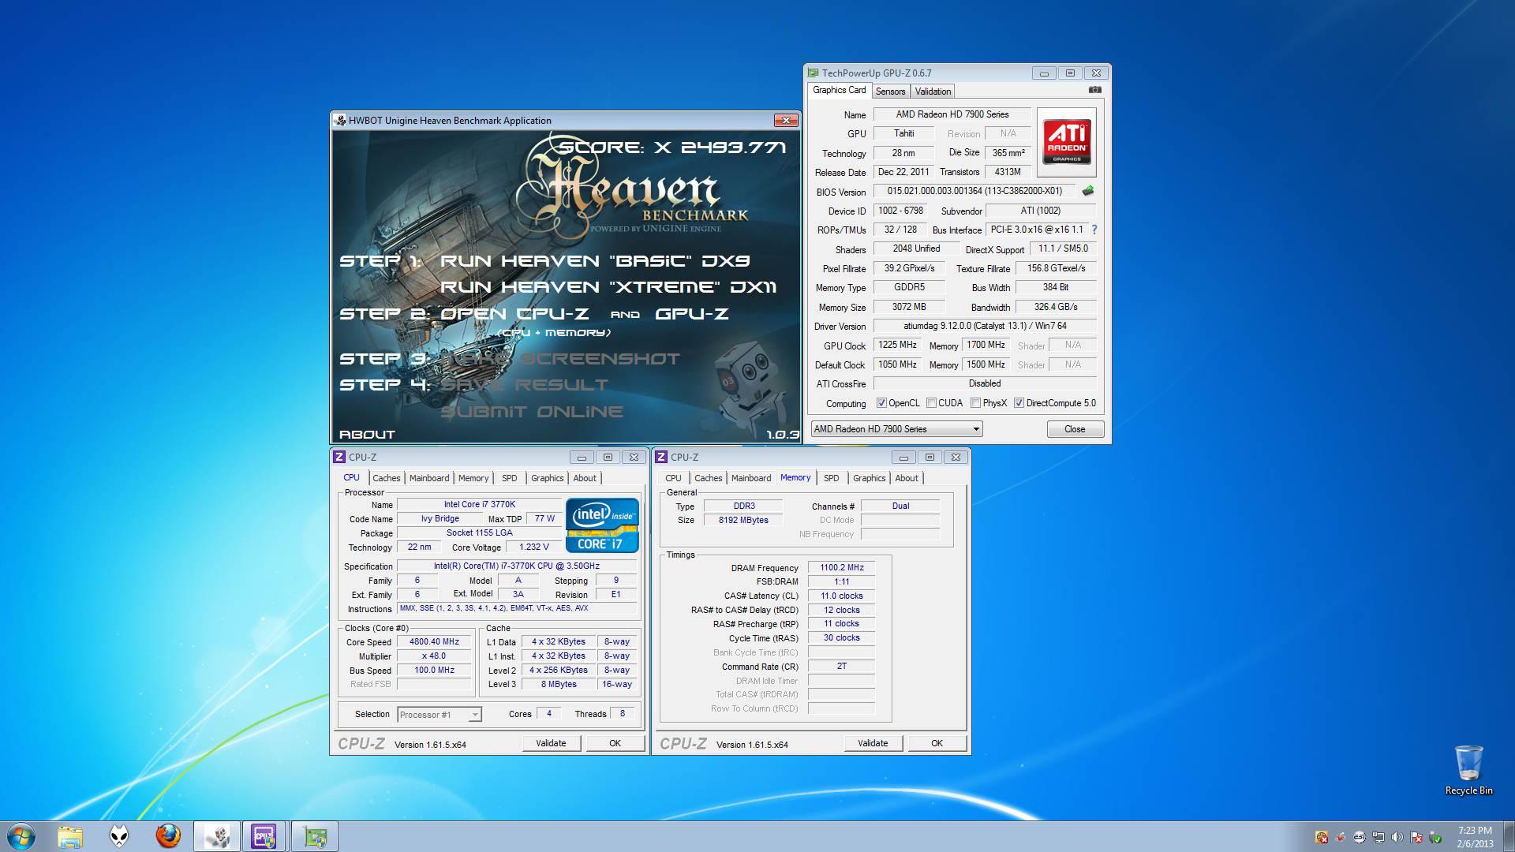Click Validate in right CPU-Z memory window
Viewport: 1515px width, 852px height.
pyautogui.click(x=873, y=743)
